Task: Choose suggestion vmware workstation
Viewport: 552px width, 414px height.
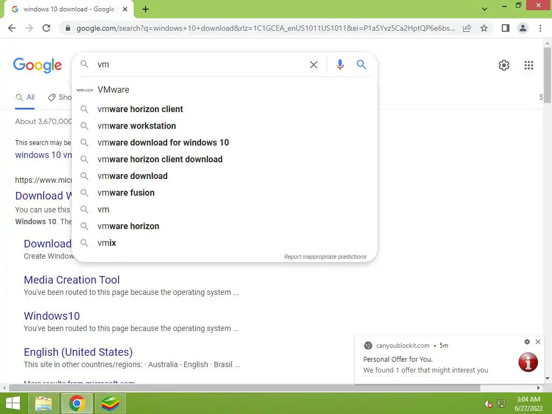Action: click(224, 126)
